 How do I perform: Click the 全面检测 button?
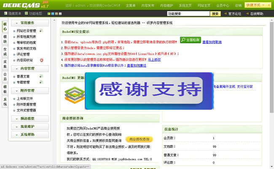coord(191,40)
